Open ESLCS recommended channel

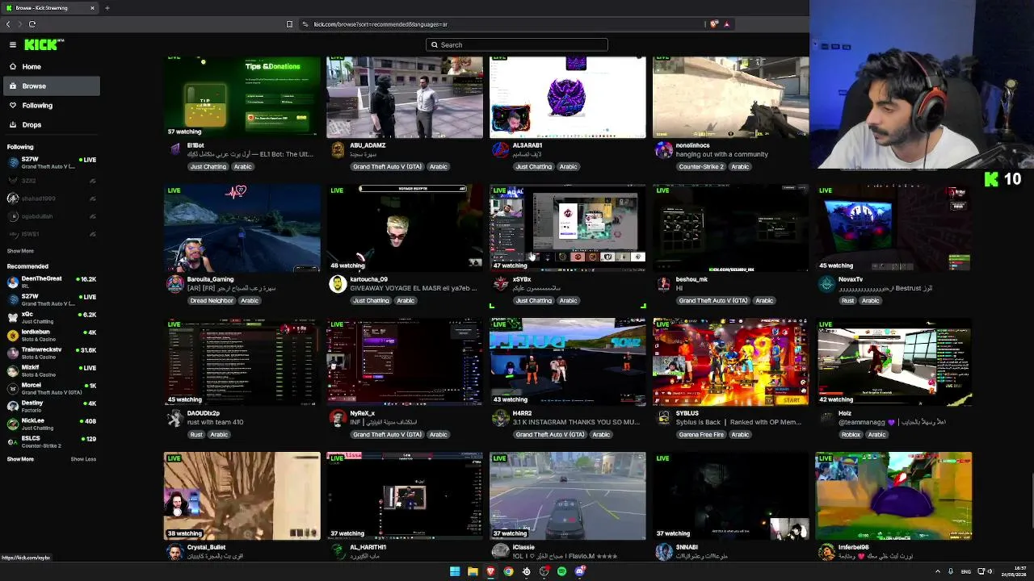pyautogui.click(x=52, y=441)
